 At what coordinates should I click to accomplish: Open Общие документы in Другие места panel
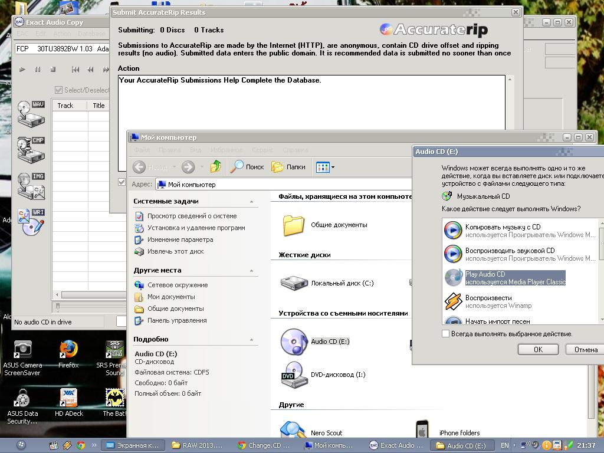coord(176,308)
